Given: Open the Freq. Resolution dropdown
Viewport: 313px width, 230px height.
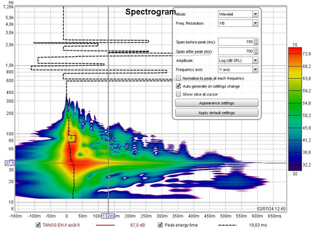Looking at the screenshot, I should [x=238, y=23].
